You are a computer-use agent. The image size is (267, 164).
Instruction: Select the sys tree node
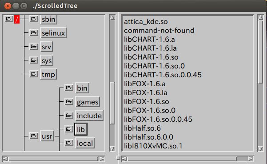pyautogui.click(x=47, y=60)
